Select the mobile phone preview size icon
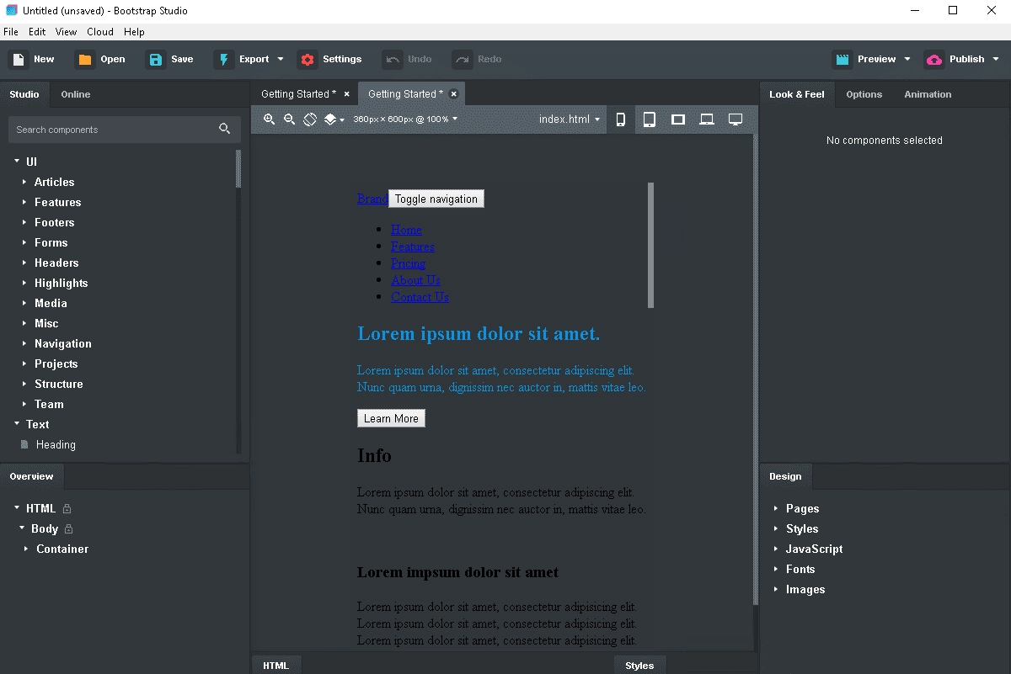The width and height of the screenshot is (1011, 674). coord(621,119)
